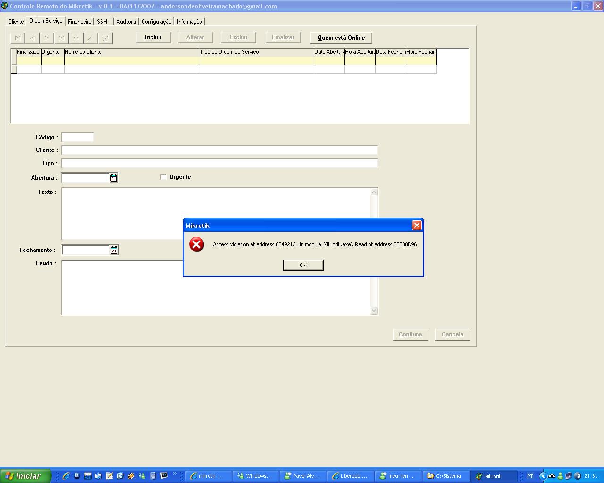
Task: Refresh data navigator button
Action: tap(105, 38)
